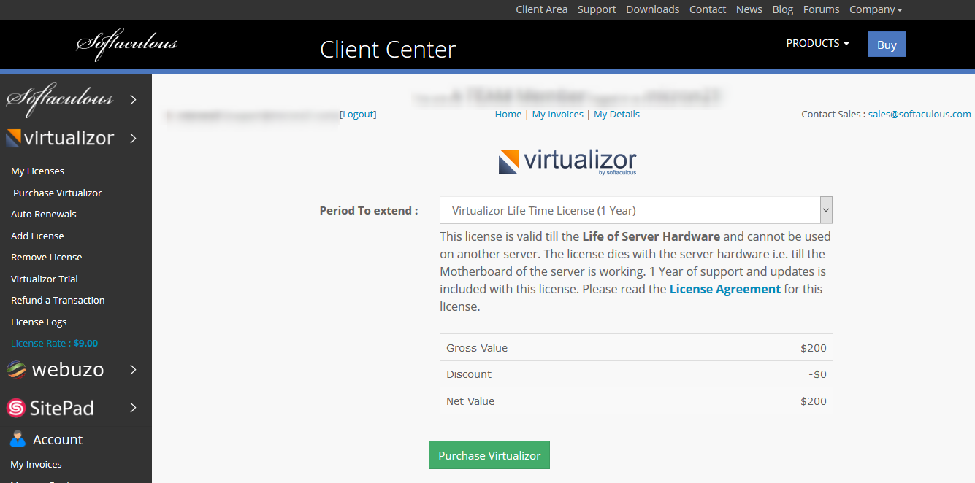
Task: Open the License Agreement link
Action: pyautogui.click(x=725, y=288)
